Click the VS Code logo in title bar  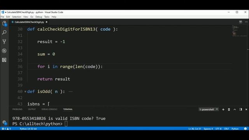[x=3, y=12]
